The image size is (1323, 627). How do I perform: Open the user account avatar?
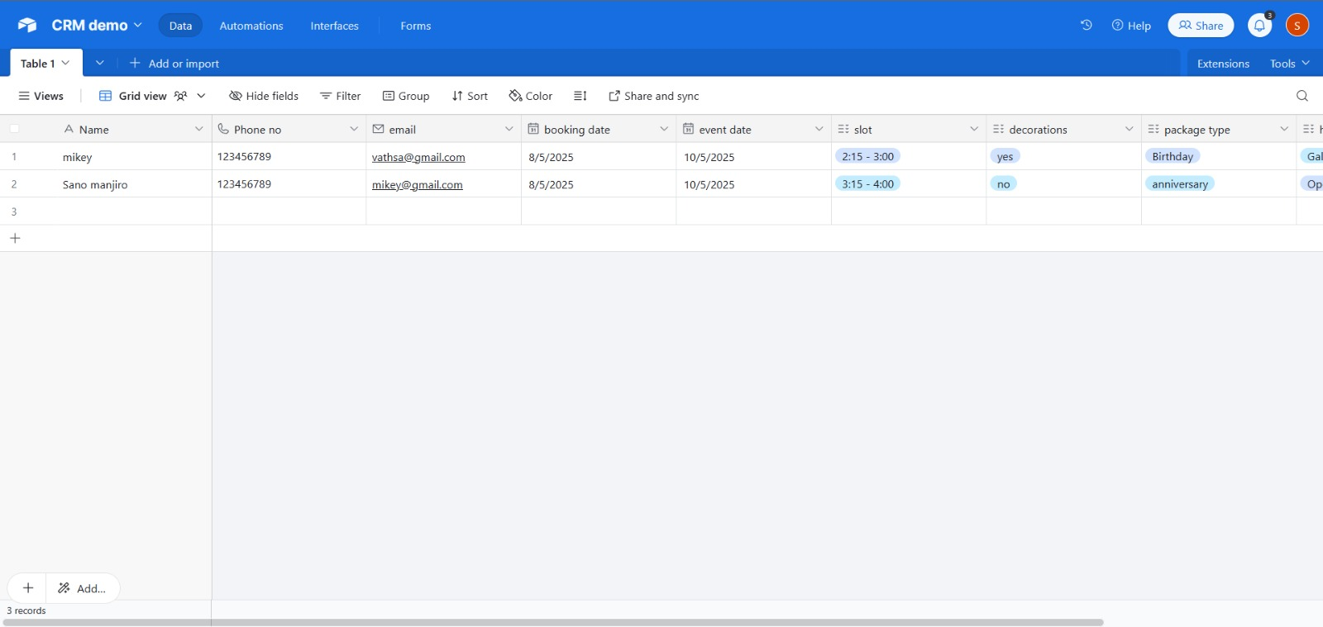pyautogui.click(x=1297, y=26)
